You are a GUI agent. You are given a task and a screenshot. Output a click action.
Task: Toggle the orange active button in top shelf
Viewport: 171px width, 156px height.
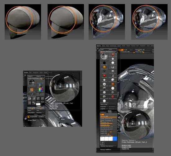[x=121, y=50]
